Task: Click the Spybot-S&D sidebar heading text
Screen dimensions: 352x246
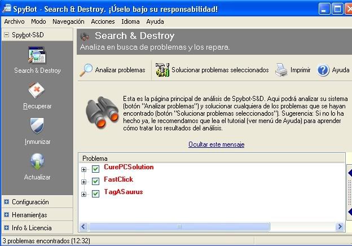Action: coord(28,35)
